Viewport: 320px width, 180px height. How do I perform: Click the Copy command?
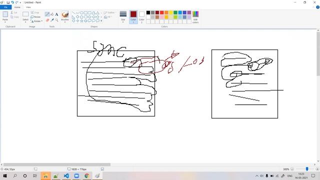(x=14, y=17)
